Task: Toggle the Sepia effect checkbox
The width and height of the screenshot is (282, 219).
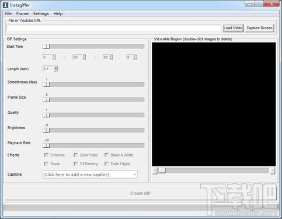Action: tap(46, 164)
